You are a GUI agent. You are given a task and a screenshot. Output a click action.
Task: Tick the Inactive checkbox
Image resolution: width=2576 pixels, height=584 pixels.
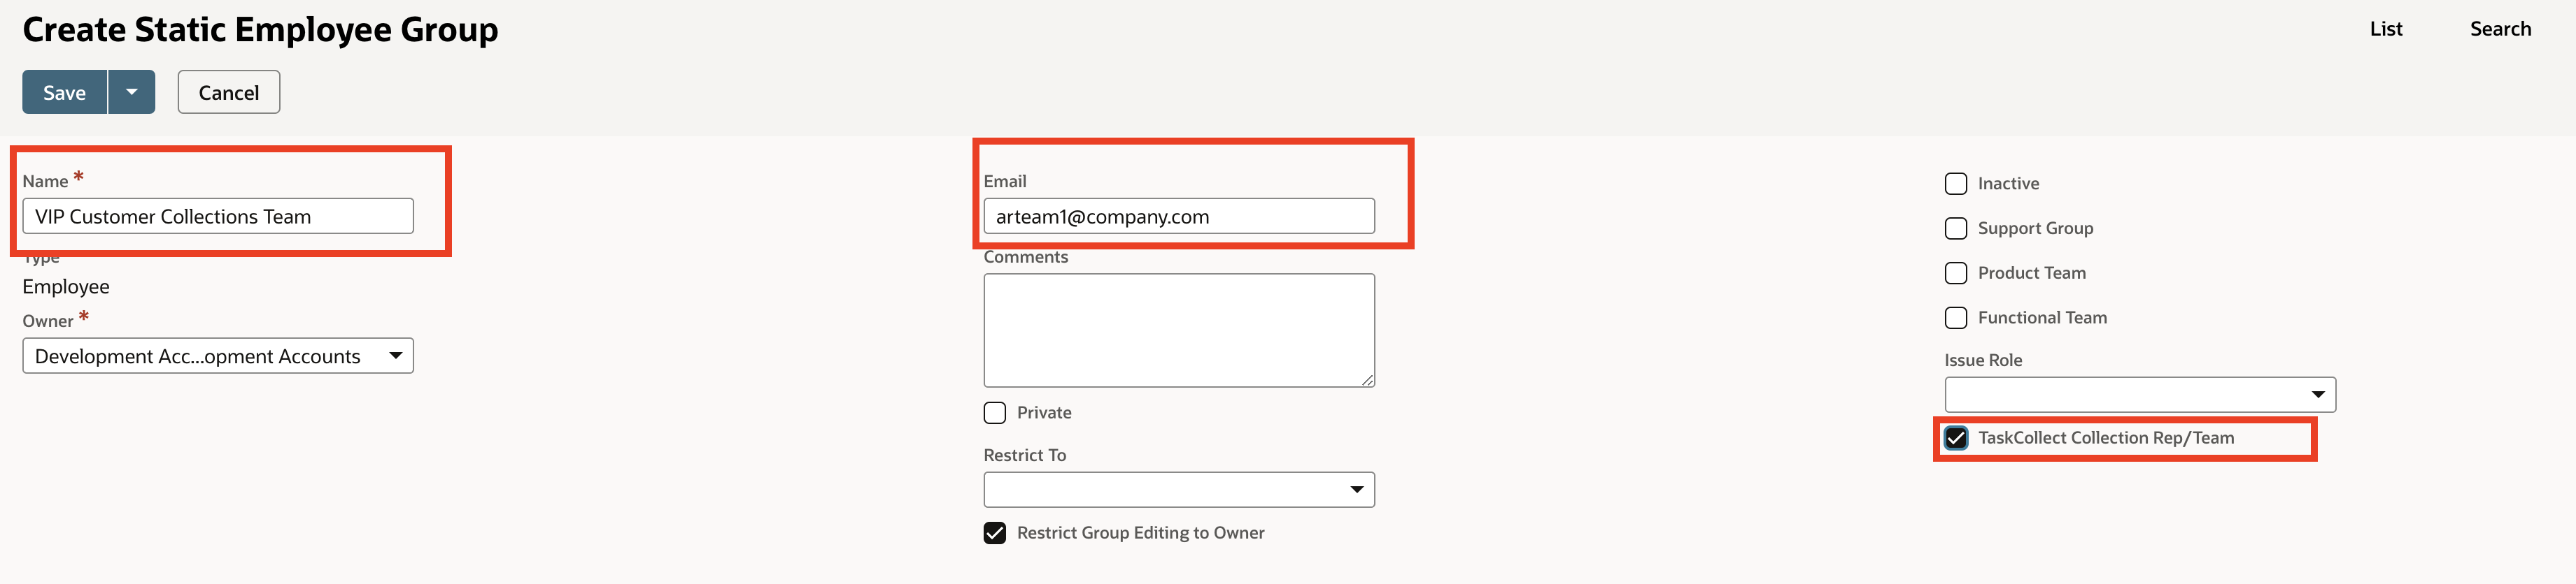[1955, 184]
